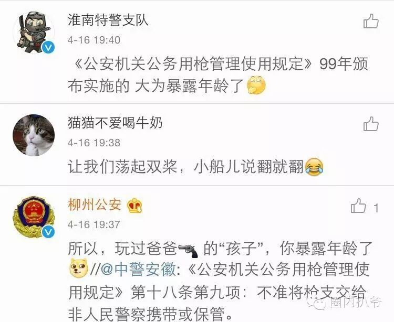Like the 淮南特警支队 comment
Image resolution: width=394 pixels, height=322 pixels.
pyautogui.click(x=371, y=21)
